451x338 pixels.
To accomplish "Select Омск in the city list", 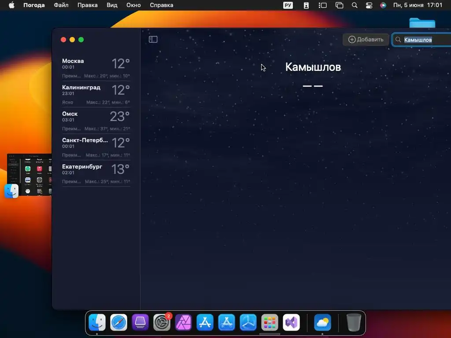I will pyautogui.click(x=96, y=121).
